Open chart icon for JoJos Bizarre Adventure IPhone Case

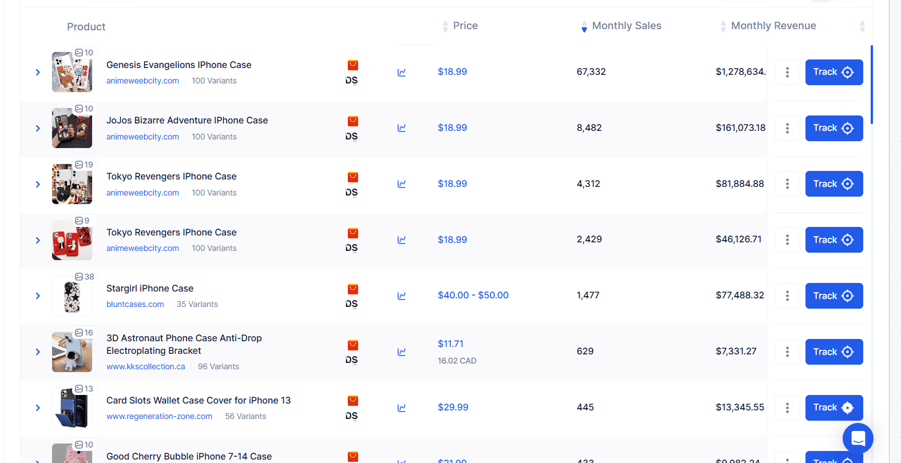[x=402, y=128]
